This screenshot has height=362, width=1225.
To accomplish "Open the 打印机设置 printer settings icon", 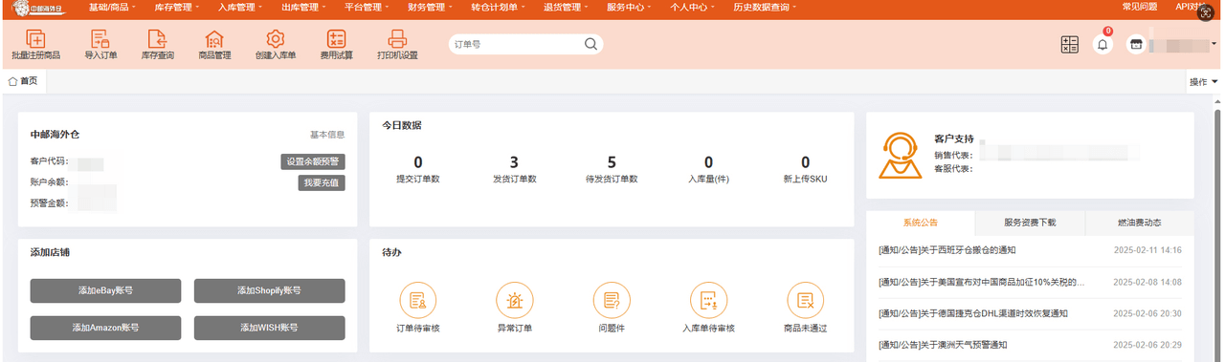I will 397,39.
